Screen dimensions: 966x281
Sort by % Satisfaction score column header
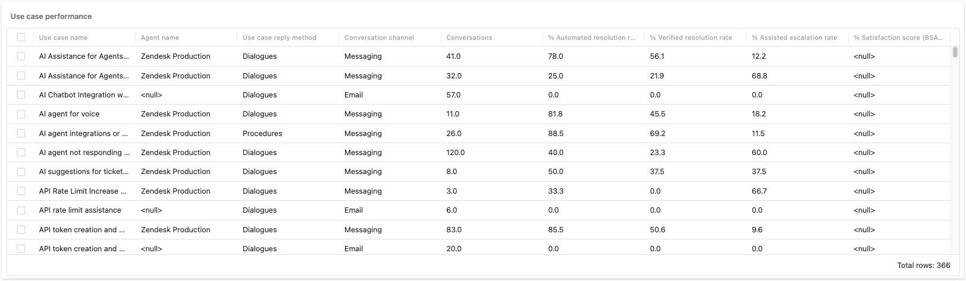coord(898,37)
